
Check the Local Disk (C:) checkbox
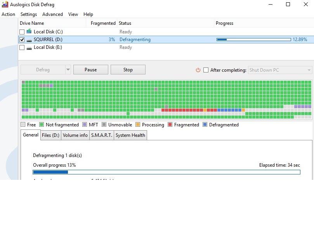tap(22, 32)
